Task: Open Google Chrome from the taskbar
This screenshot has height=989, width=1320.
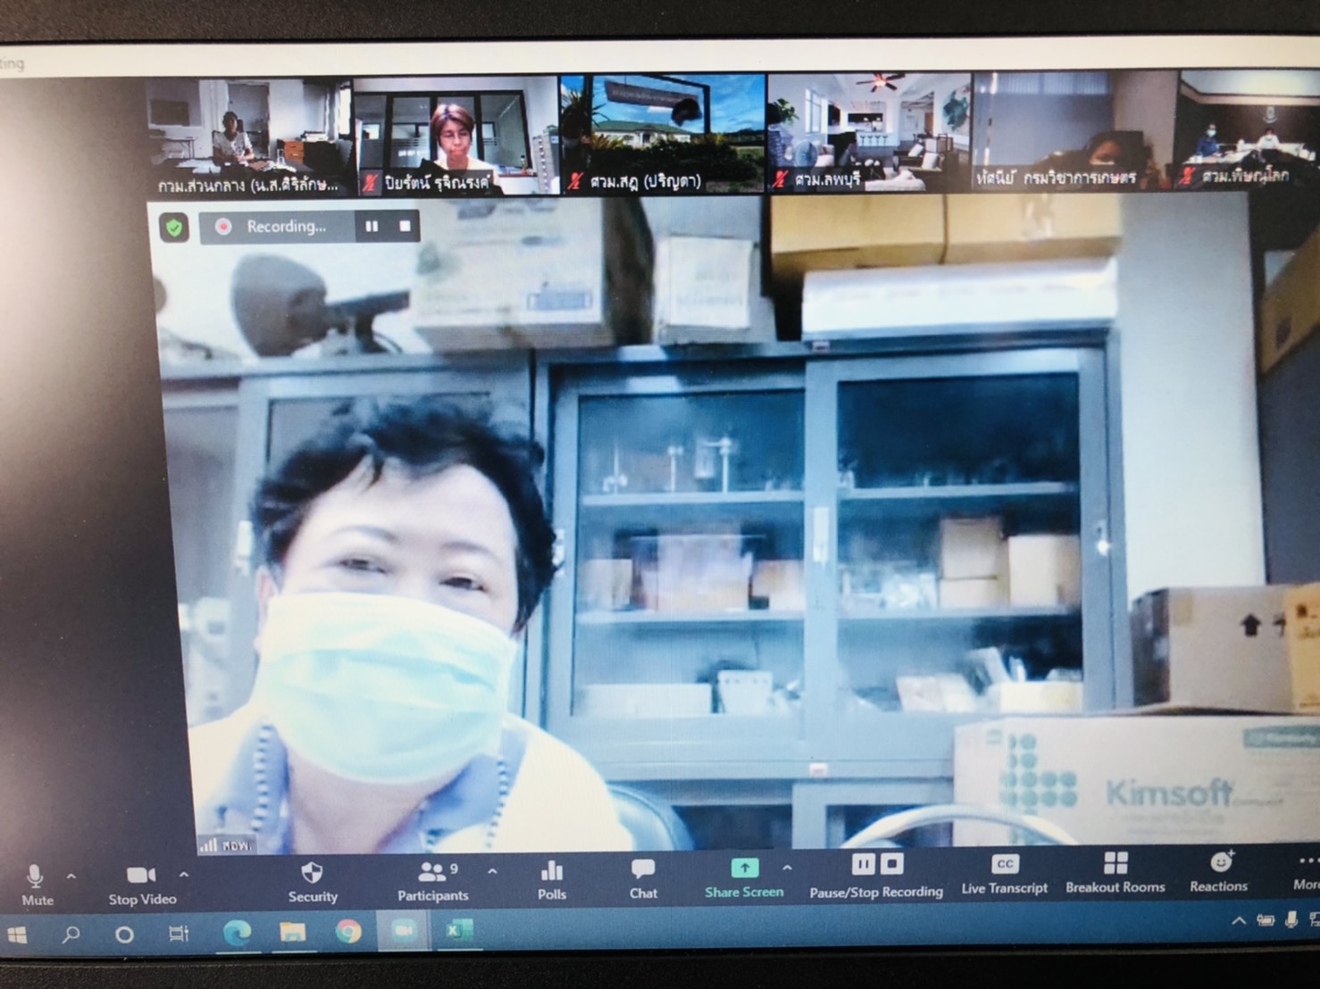Action: click(348, 932)
